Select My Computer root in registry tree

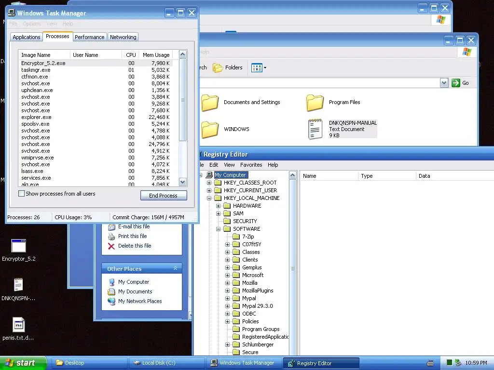[230, 175]
